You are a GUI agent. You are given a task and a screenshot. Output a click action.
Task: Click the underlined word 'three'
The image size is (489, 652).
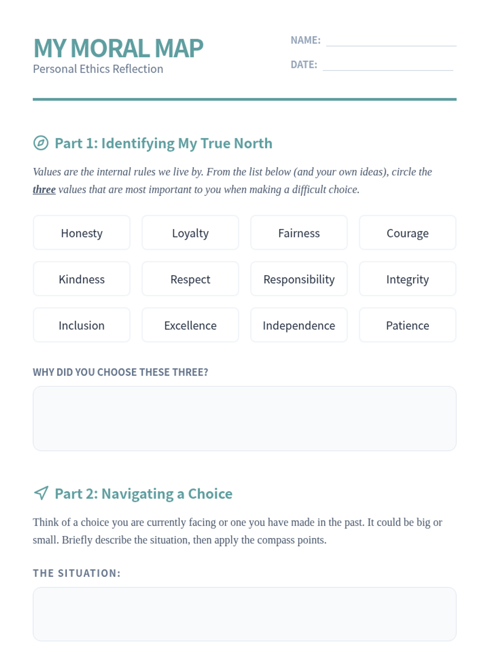(44, 189)
